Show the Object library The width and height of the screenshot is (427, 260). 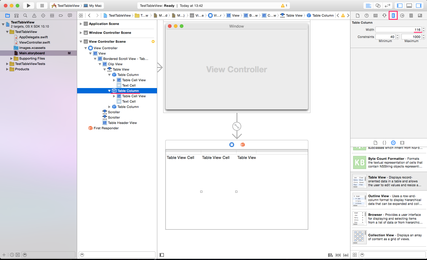pyautogui.click(x=393, y=143)
